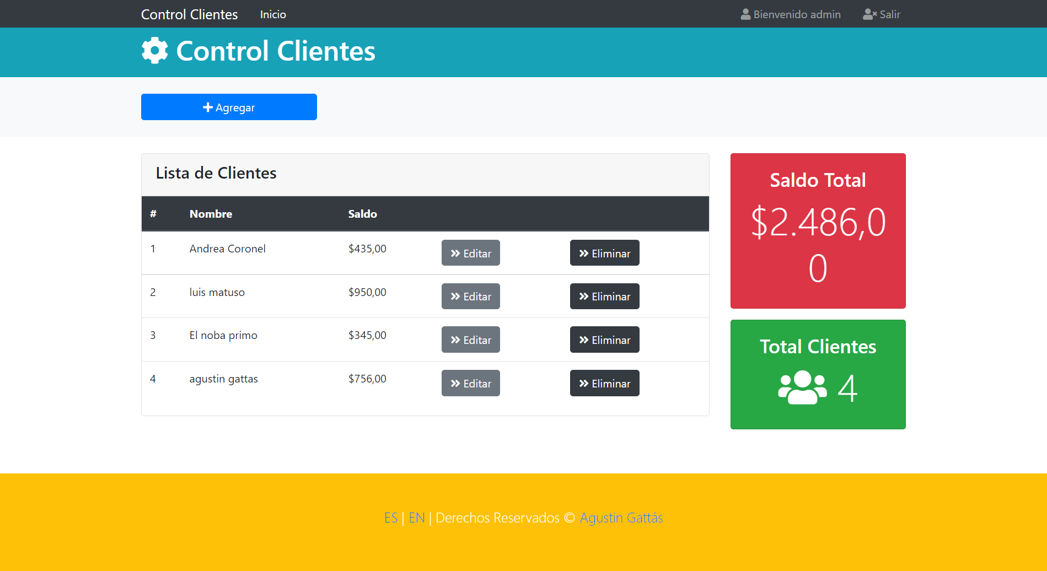Click the group users icon in Total Clientes
Screen dimensions: 1047x571
coord(802,387)
